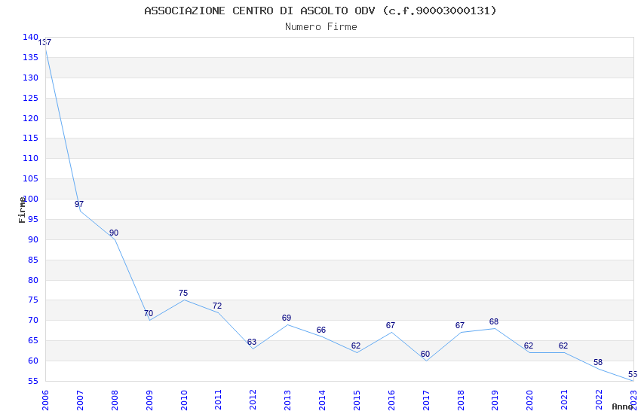Click the Firme y-axis title
The image size is (641, 414).
click(22, 210)
